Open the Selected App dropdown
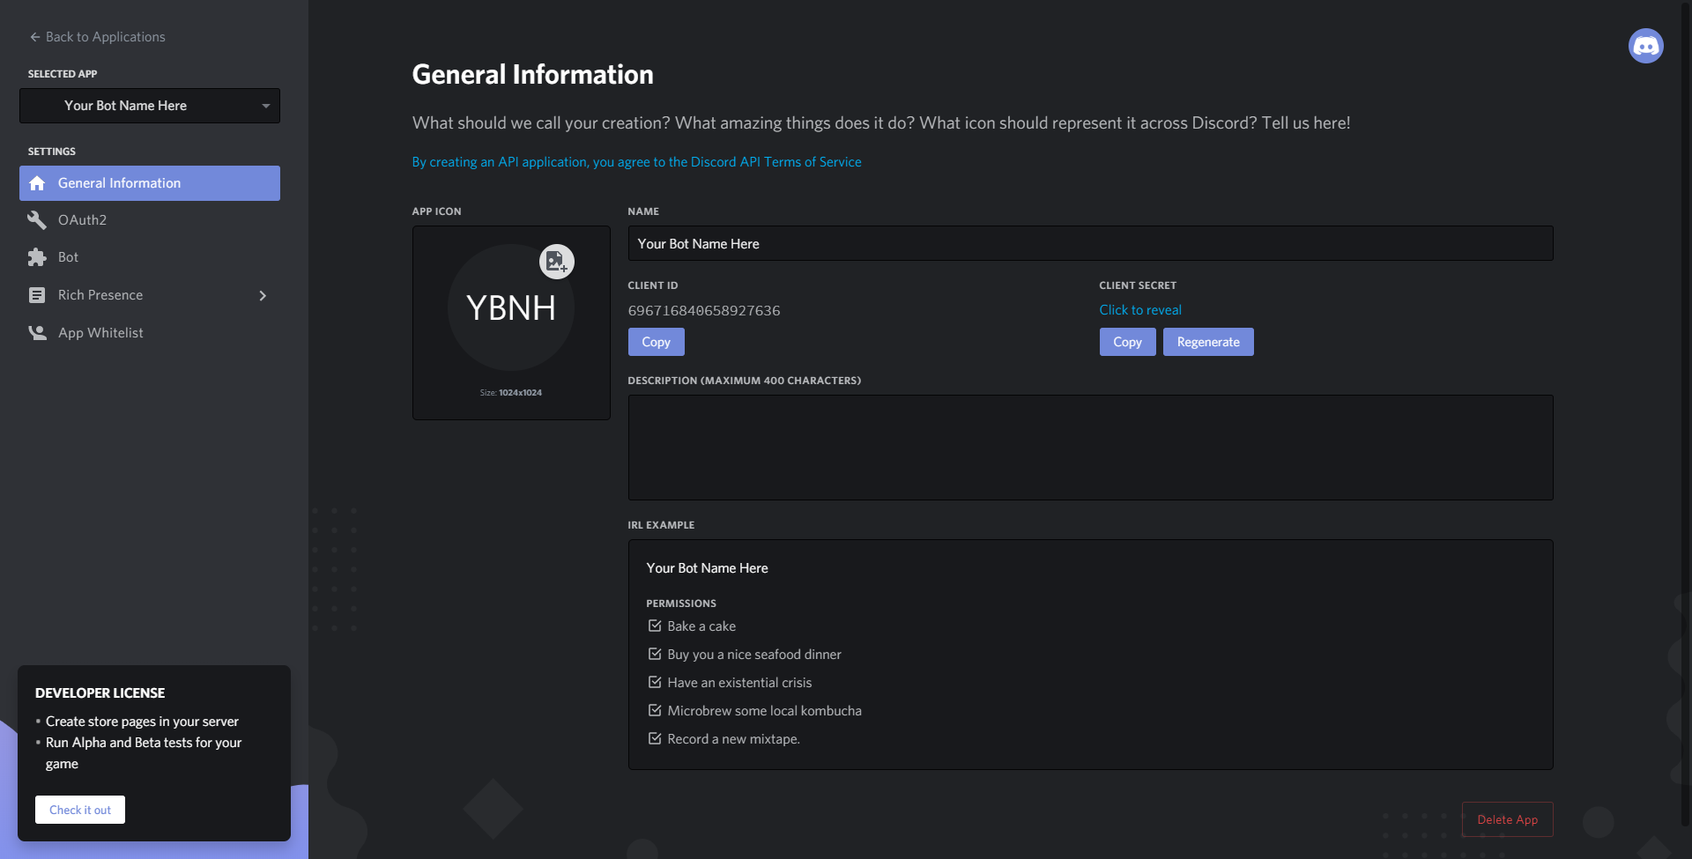1692x859 pixels. 150,106
